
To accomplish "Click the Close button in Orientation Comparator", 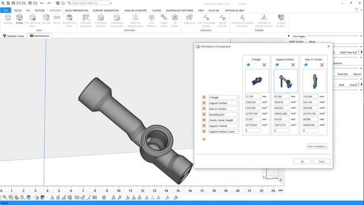I will click(x=321, y=162).
